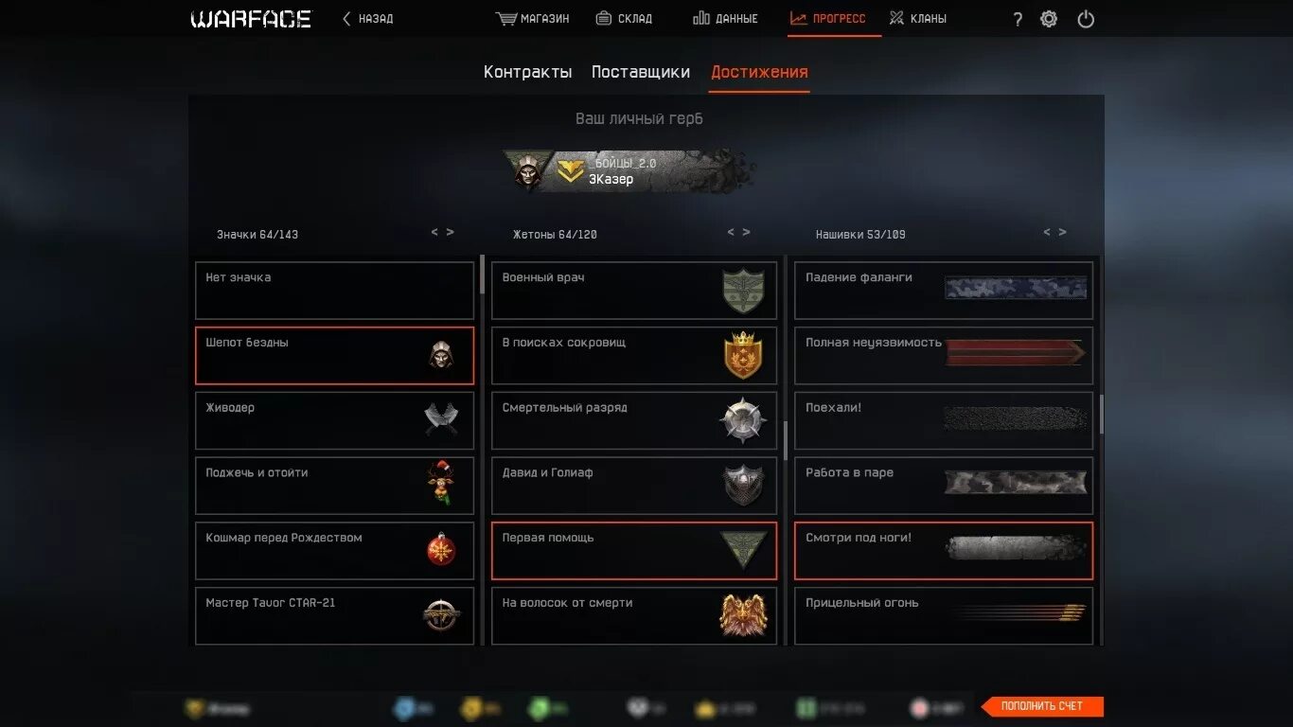Go to next page of Значки
Viewport: 1293px width, 727px height.
[x=451, y=232]
